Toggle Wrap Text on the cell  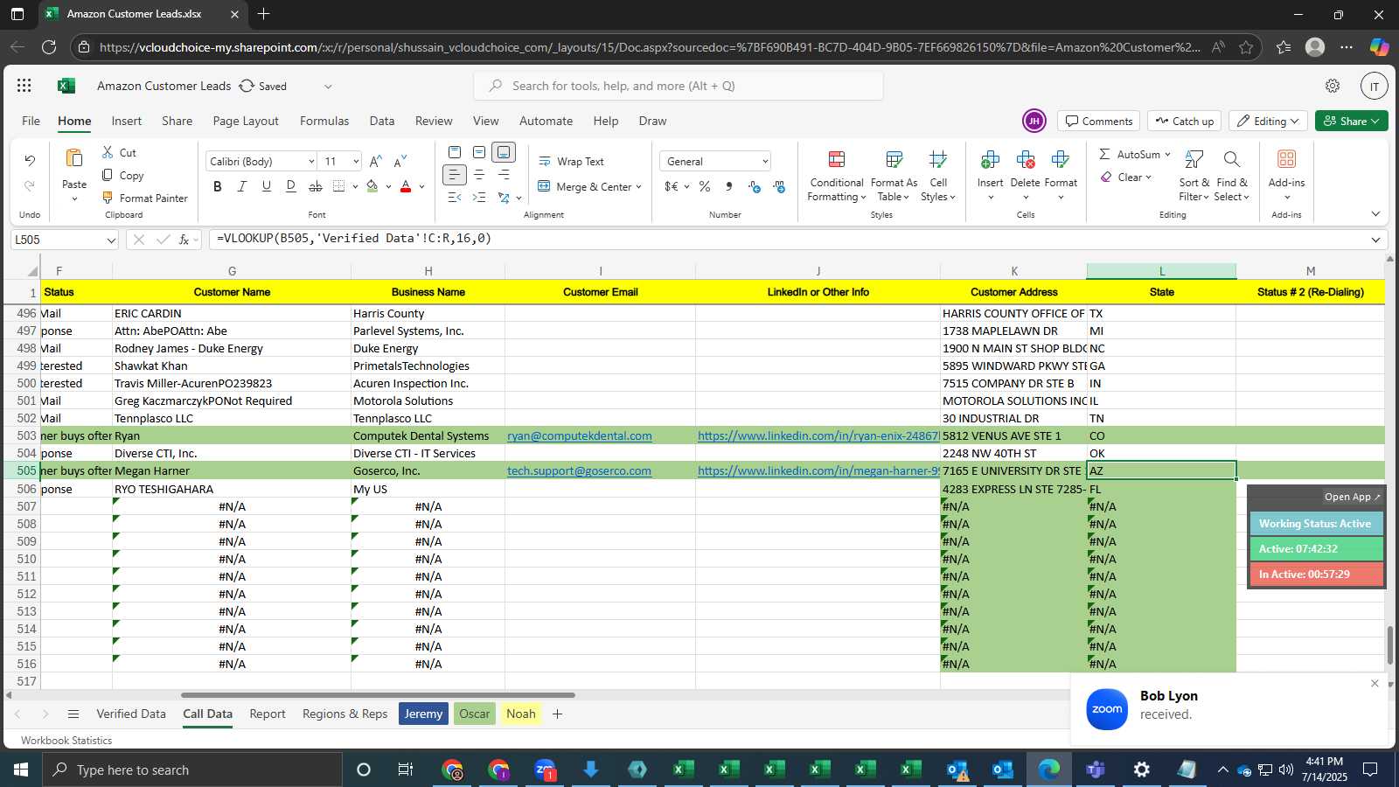click(572, 161)
